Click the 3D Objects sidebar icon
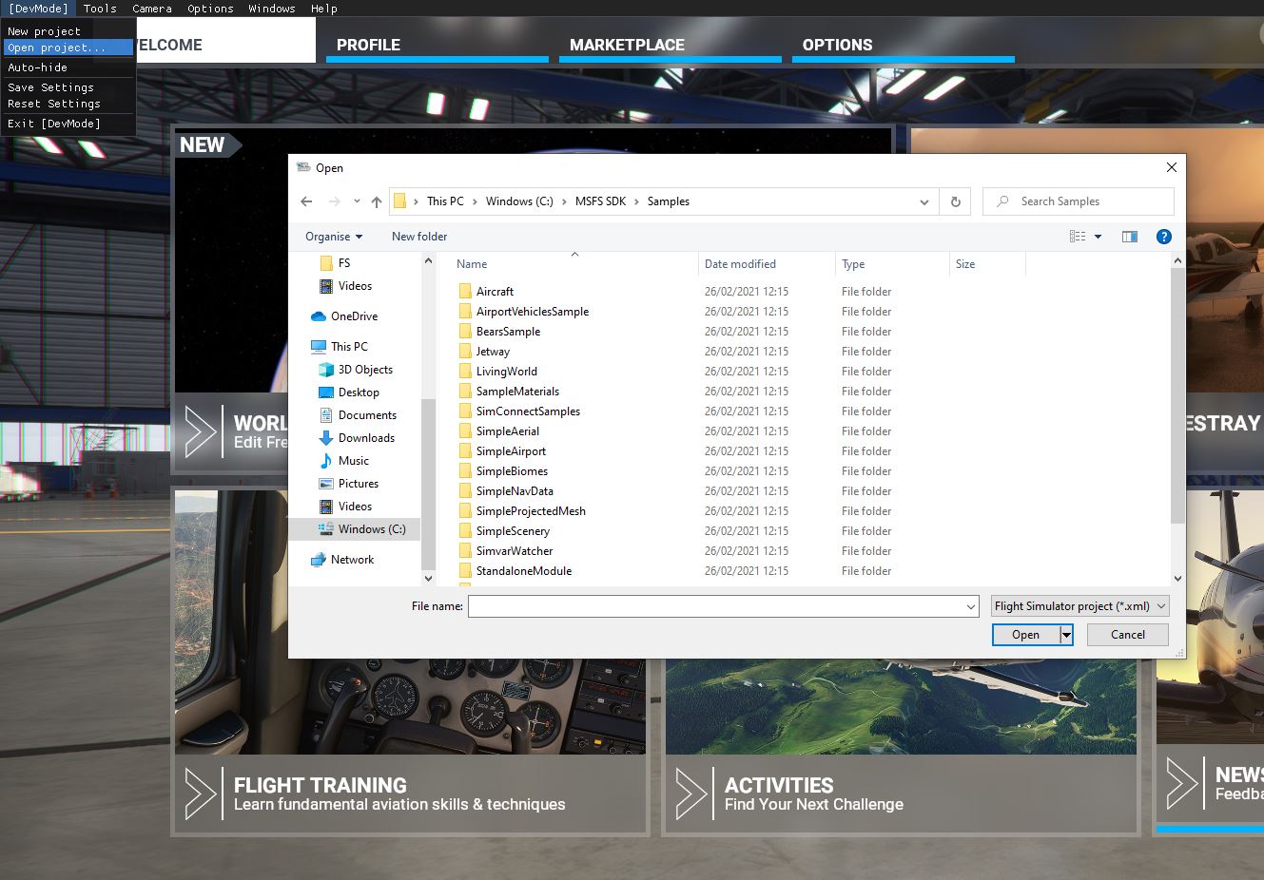This screenshot has height=880, width=1264. pos(326,370)
